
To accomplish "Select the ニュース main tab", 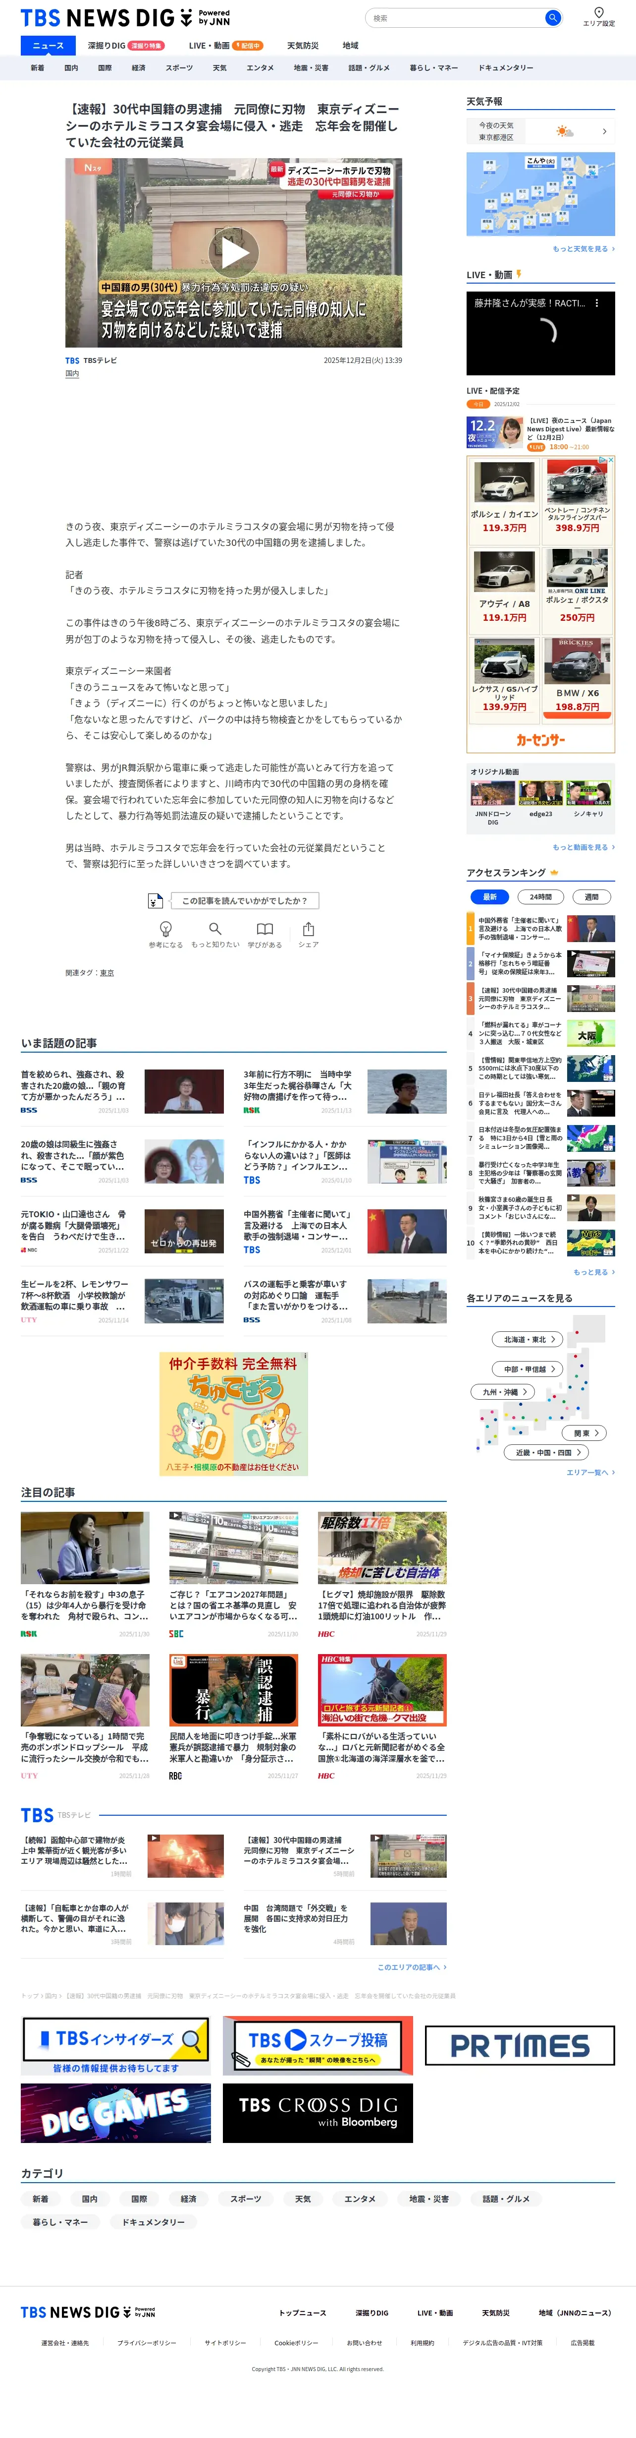I will tap(48, 46).
